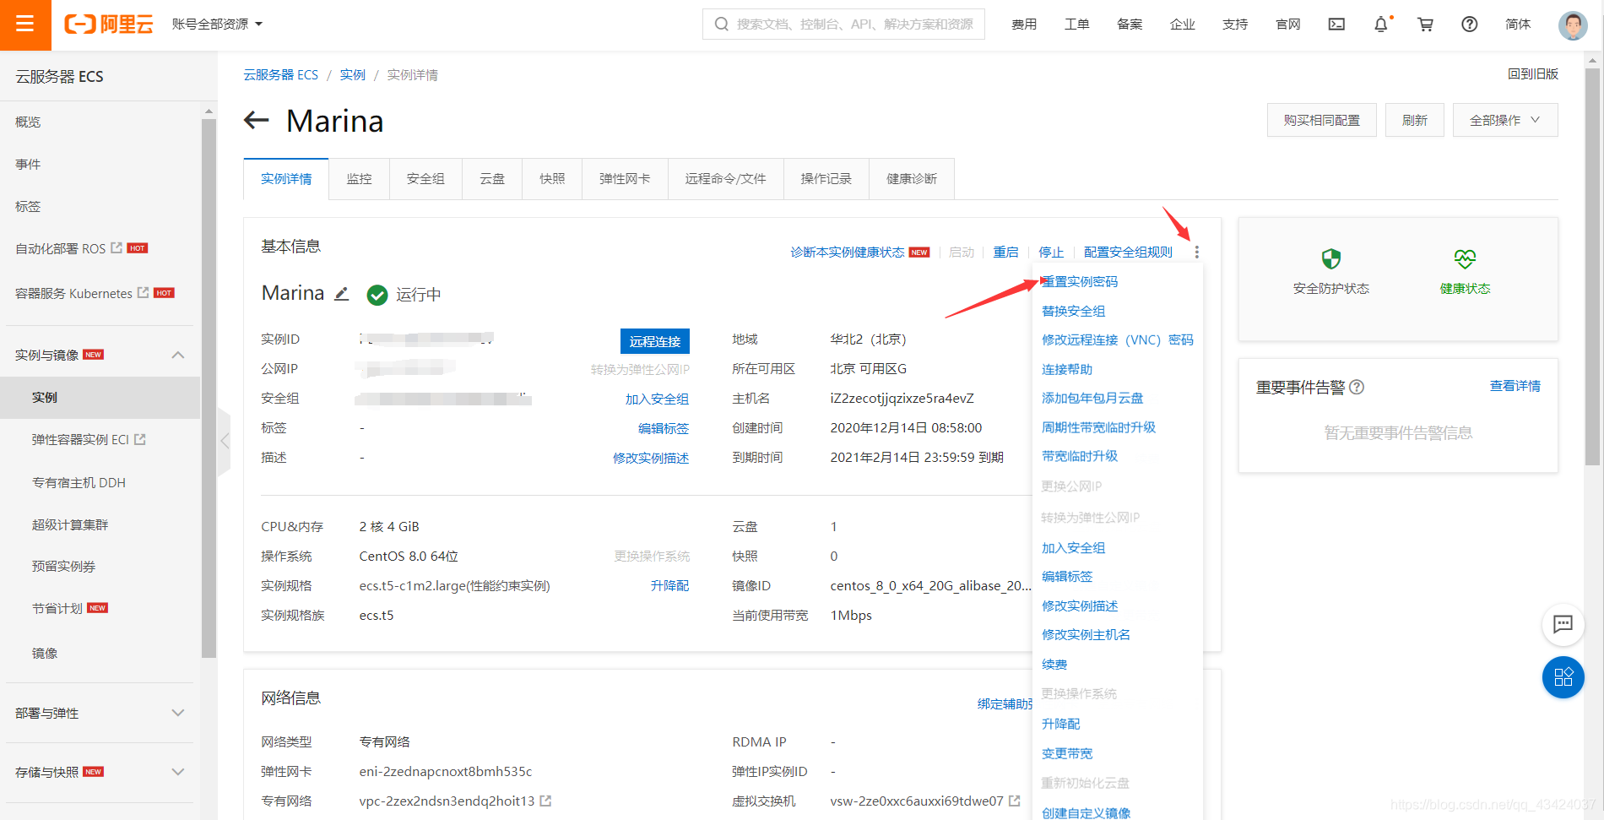Screen dimensions: 1604x820
Task: Open the Cloud Shell terminal icon
Action: tap(1336, 24)
